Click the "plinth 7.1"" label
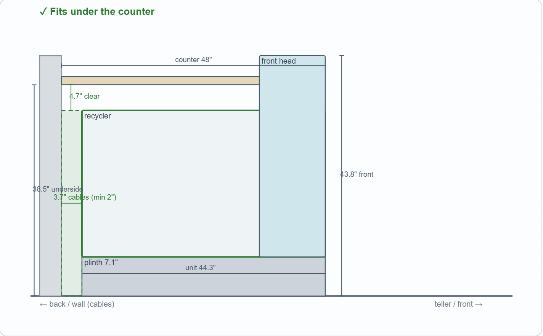 click(101, 262)
